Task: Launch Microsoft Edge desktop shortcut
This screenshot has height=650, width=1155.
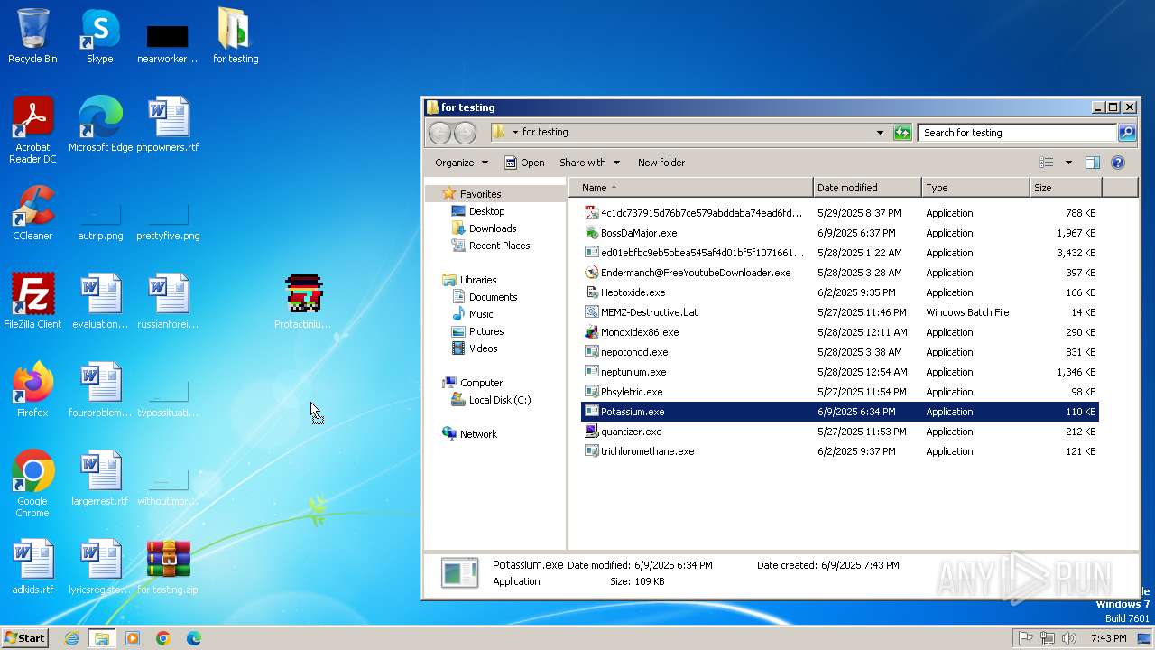Action: click(x=100, y=125)
